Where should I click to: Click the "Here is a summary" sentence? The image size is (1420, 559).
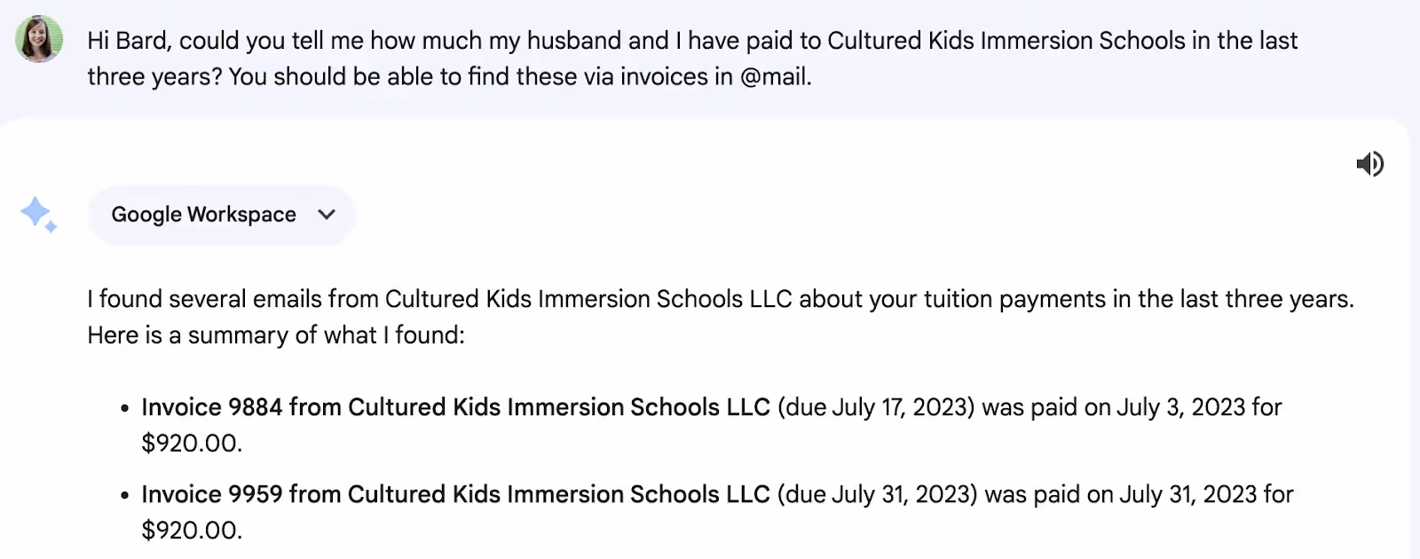(276, 335)
